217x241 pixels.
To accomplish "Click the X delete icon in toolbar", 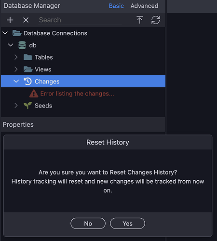I will tap(26, 20).
